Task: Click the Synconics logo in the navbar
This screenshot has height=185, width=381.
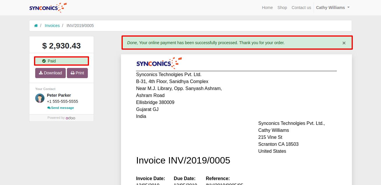Action: (x=48, y=8)
